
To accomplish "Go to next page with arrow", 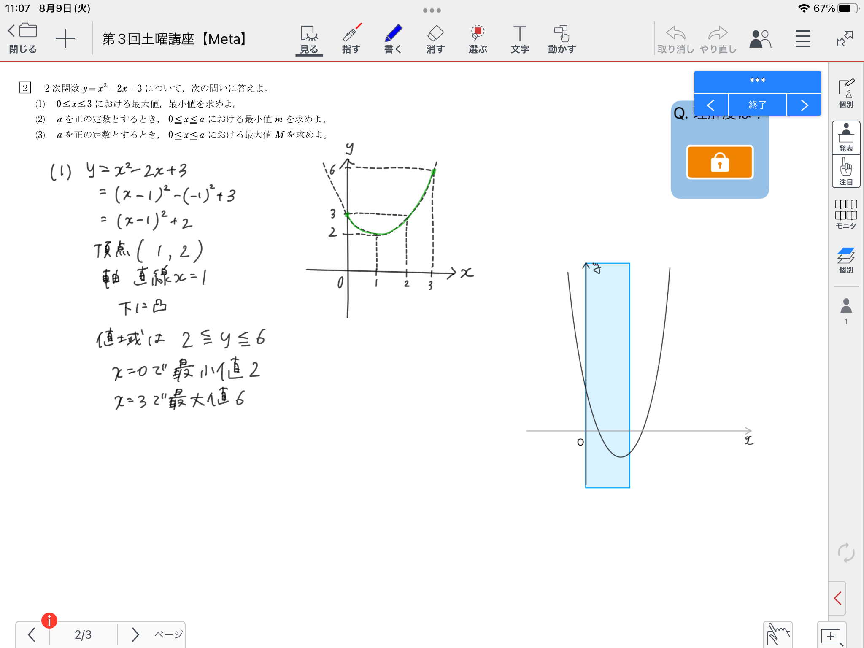I will (x=135, y=634).
